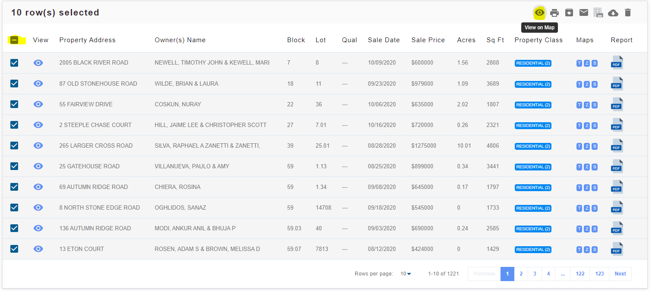Viewport: 655px width, 291px height.
Task: Toggle the select-all header checkbox
Action: click(x=14, y=40)
